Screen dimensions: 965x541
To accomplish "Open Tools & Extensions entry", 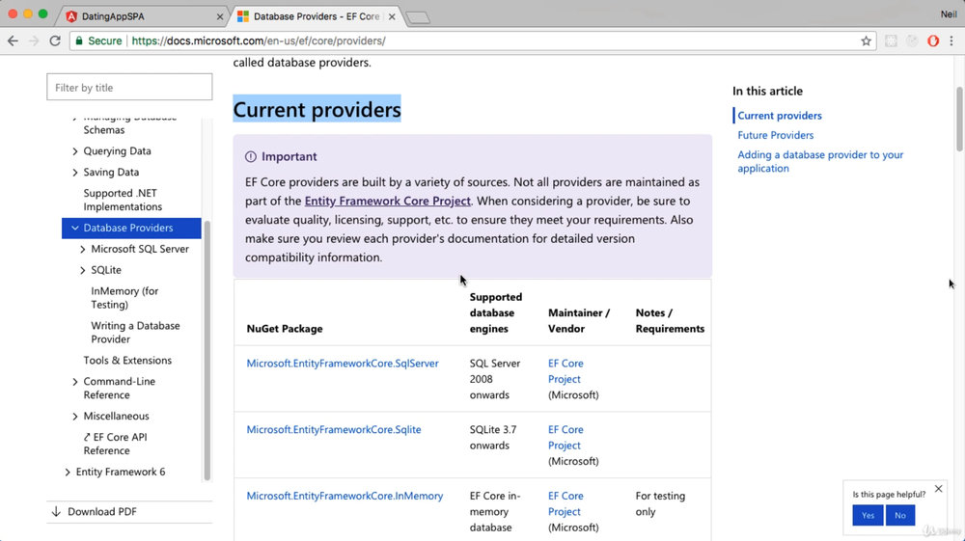I will (x=127, y=361).
